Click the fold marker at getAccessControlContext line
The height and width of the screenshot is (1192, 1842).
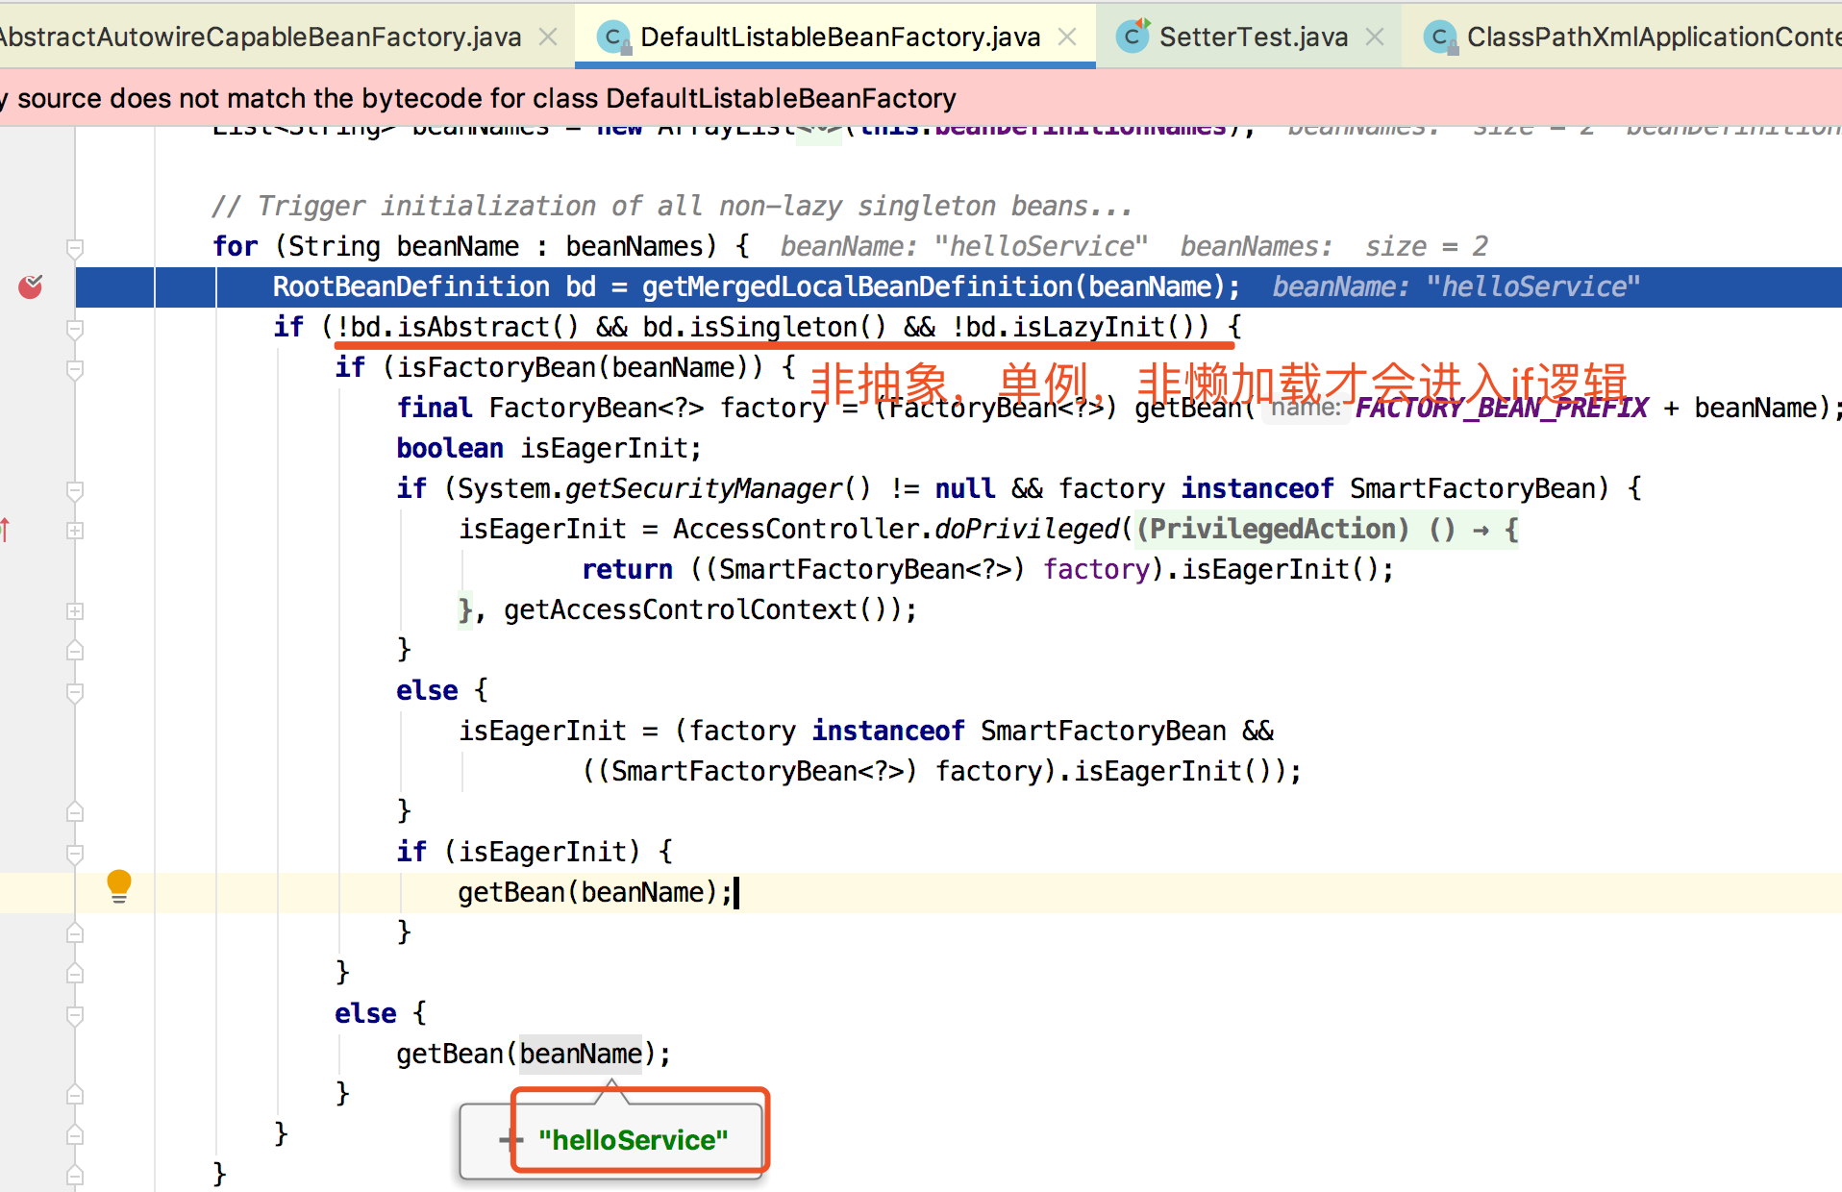click(x=75, y=610)
